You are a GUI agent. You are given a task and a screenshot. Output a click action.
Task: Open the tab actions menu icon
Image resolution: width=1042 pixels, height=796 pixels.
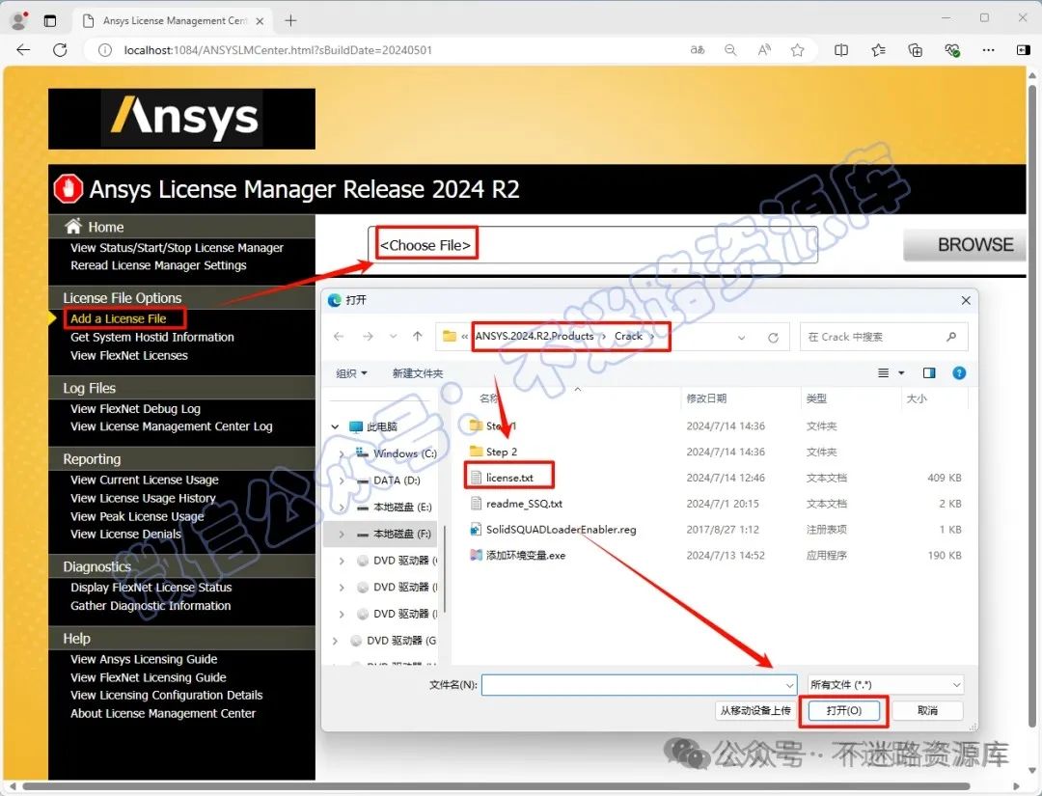pyautogui.click(x=50, y=20)
